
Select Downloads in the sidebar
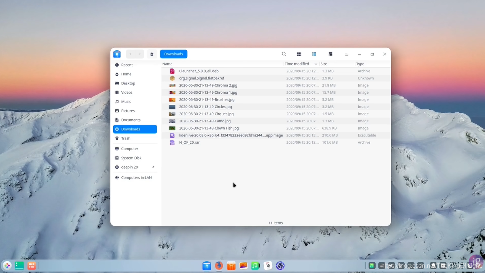pos(135,129)
